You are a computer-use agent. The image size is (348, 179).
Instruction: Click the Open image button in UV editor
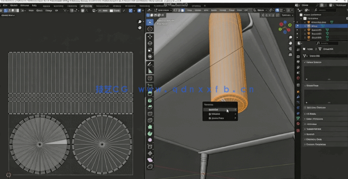115,10
